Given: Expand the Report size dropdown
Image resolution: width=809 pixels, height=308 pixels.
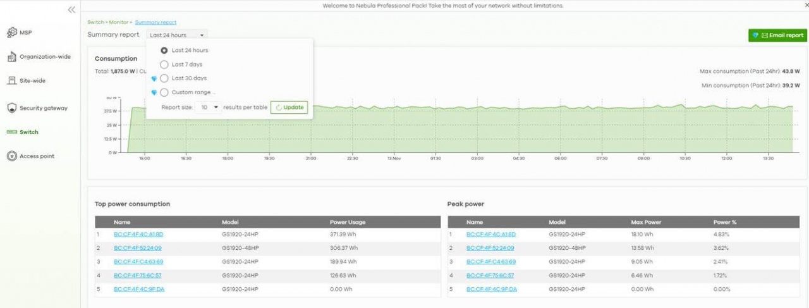Looking at the screenshot, I should click(208, 108).
